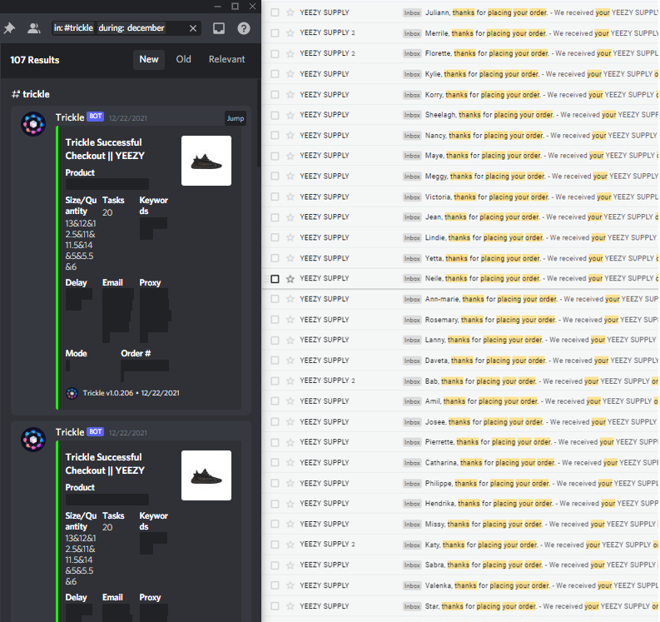Star the Victoria order email

[290, 197]
